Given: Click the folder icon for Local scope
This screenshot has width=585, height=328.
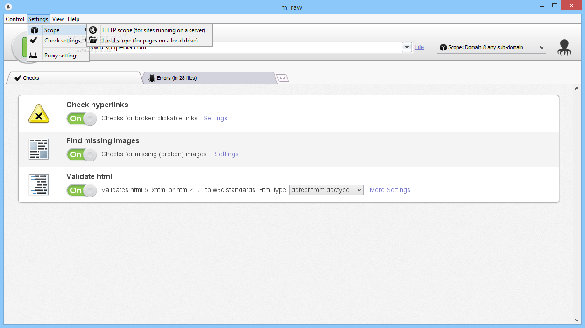Looking at the screenshot, I should pyautogui.click(x=93, y=40).
